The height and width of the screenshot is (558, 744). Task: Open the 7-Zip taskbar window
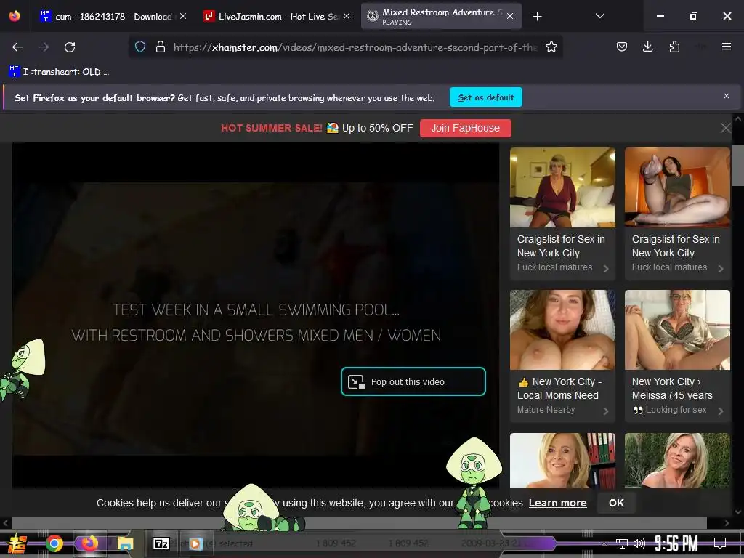tap(161, 543)
